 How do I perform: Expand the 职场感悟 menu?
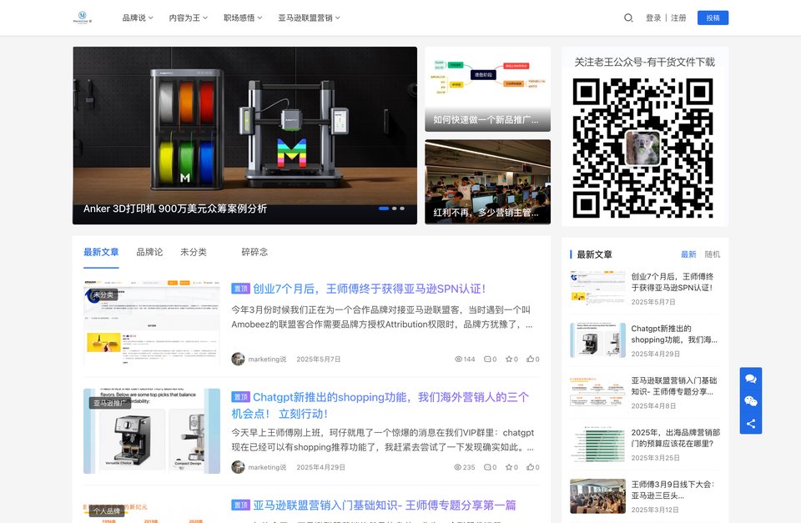point(243,18)
